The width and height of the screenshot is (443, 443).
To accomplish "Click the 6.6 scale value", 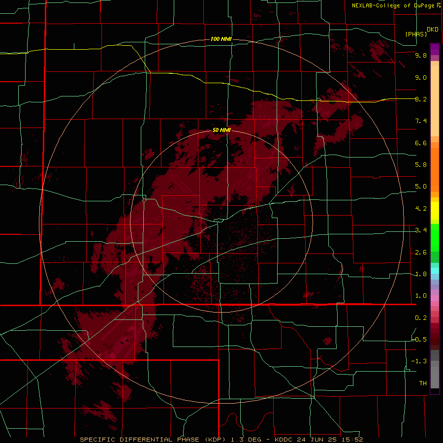I will [421, 143].
